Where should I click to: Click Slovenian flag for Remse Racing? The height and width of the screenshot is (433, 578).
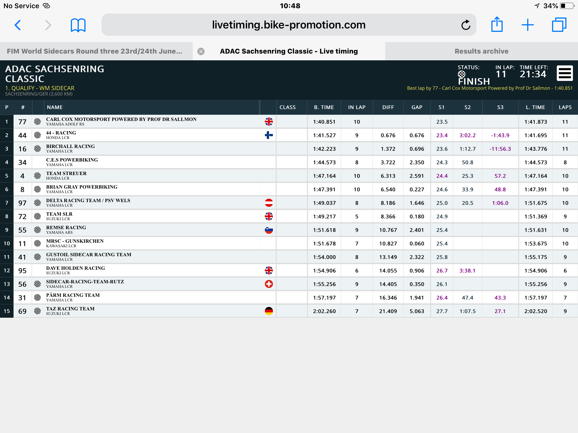[269, 230]
